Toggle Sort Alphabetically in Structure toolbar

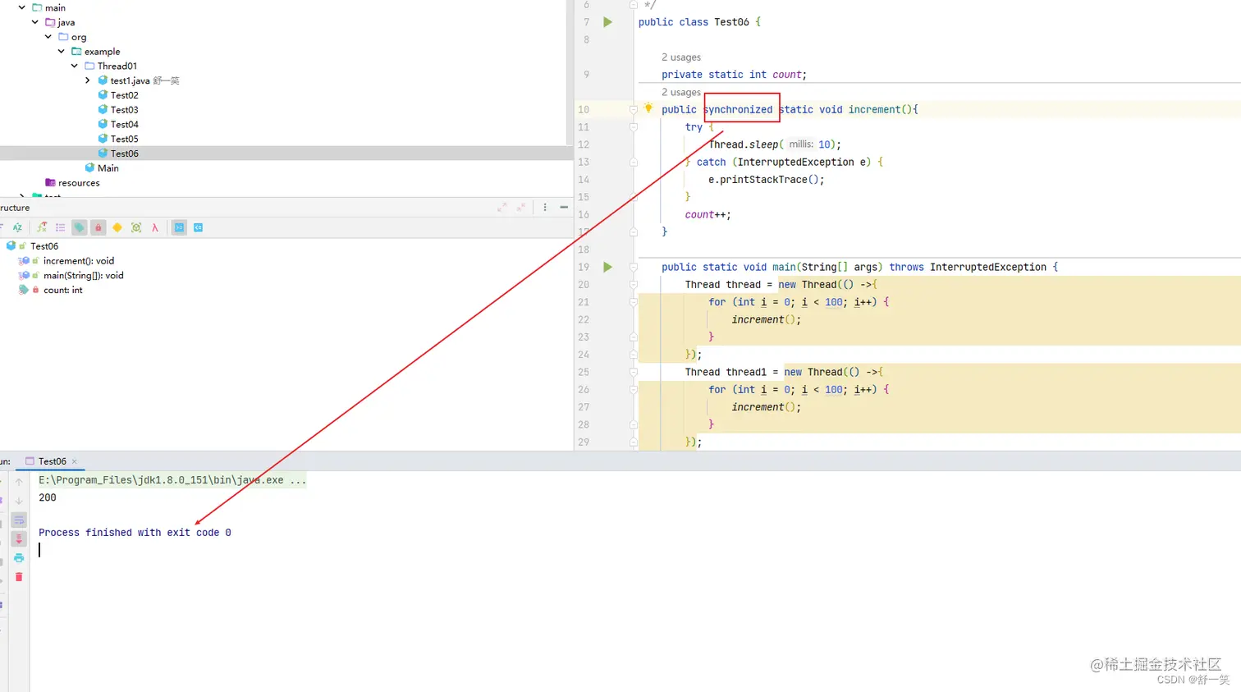point(17,228)
